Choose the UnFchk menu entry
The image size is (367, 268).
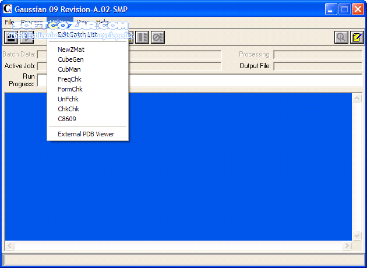point(88,99)
